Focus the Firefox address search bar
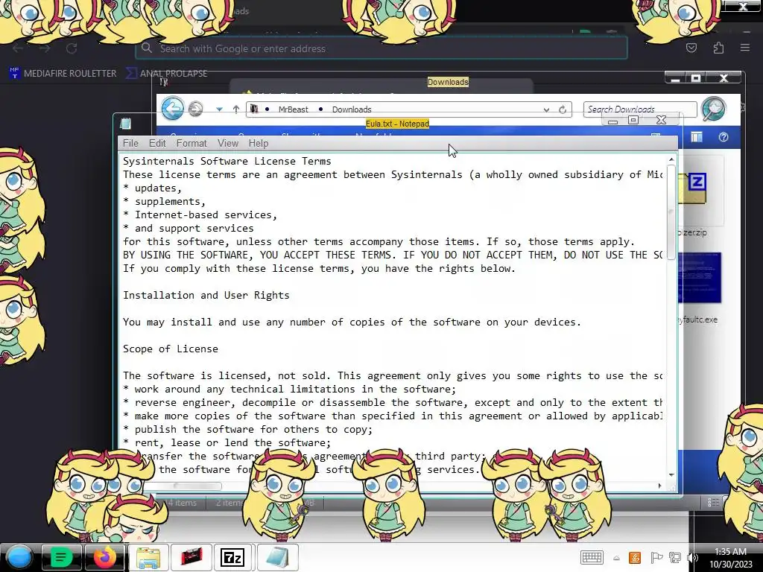This screenshot has width=763, height=572. point(381,48)
